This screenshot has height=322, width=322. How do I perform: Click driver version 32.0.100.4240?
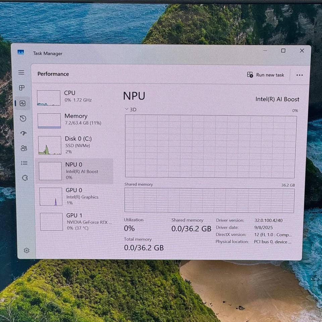pos(269,220)
